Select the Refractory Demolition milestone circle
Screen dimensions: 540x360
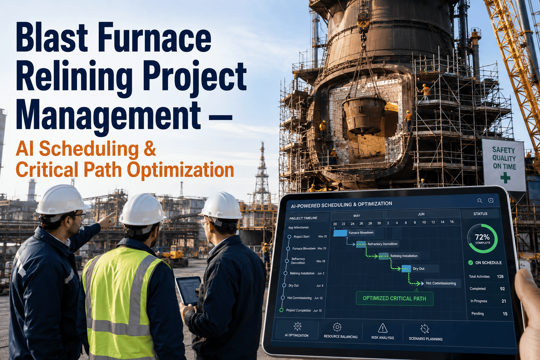[287, 261]
